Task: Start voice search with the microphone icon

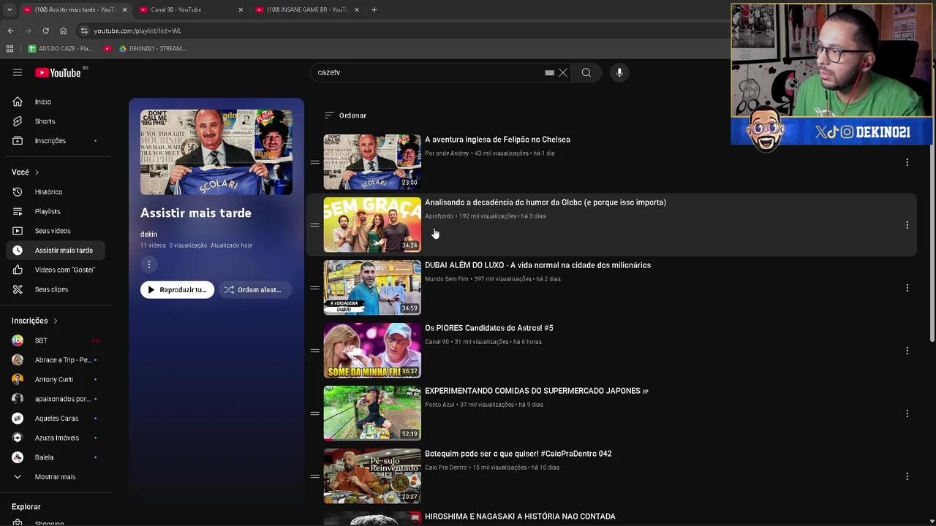Action: pos(619,72)
